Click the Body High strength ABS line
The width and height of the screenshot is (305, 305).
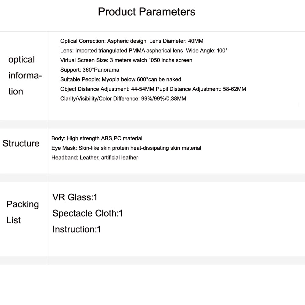[97, 138]
